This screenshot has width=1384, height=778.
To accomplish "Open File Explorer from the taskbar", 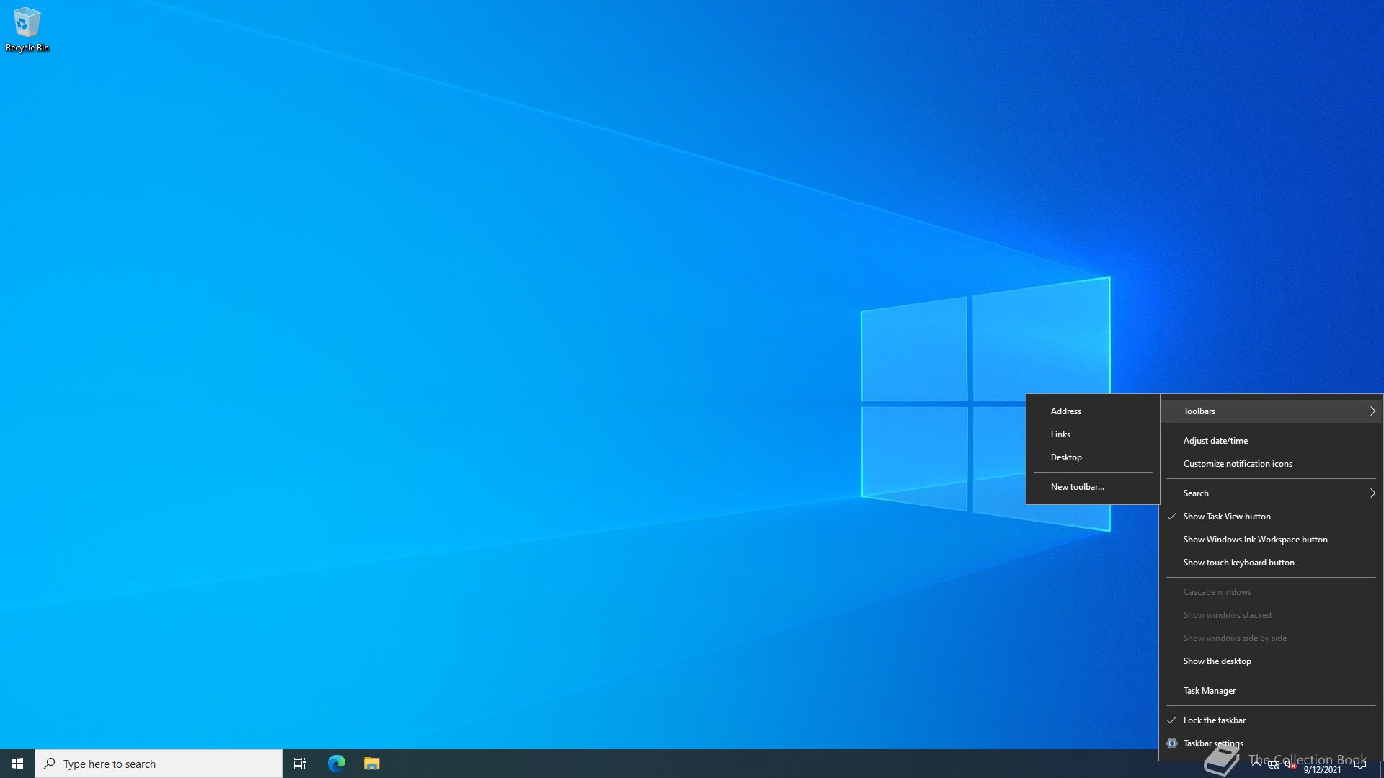I will [x=371, y=764].
